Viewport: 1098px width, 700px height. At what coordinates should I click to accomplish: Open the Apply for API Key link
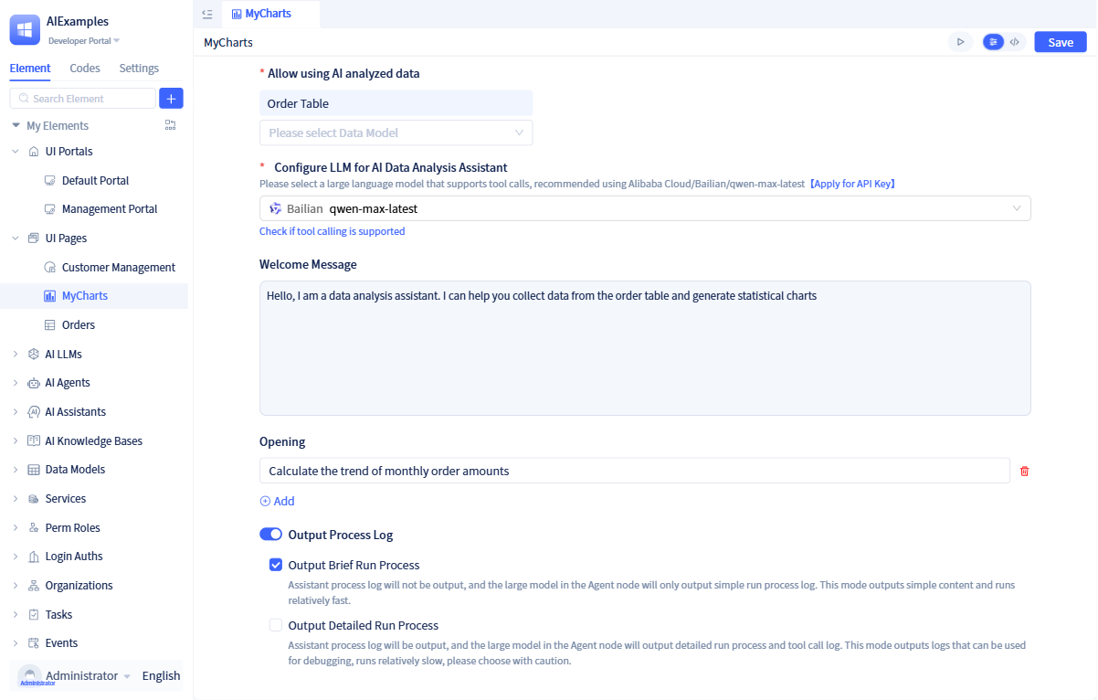852,184
